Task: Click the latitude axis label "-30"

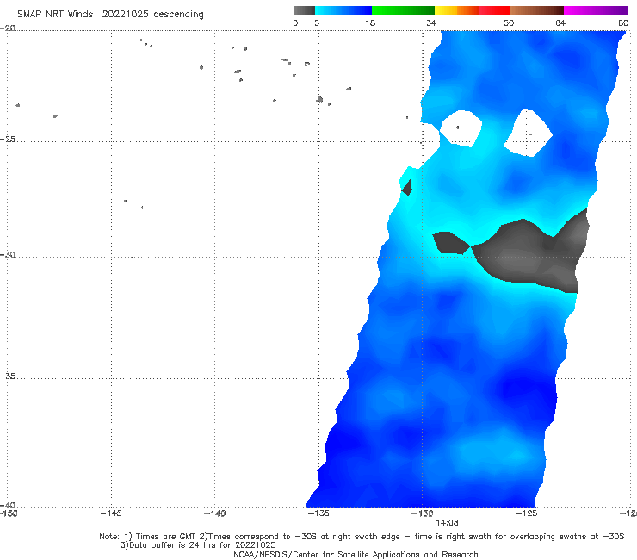Action: tap(8, 254)
